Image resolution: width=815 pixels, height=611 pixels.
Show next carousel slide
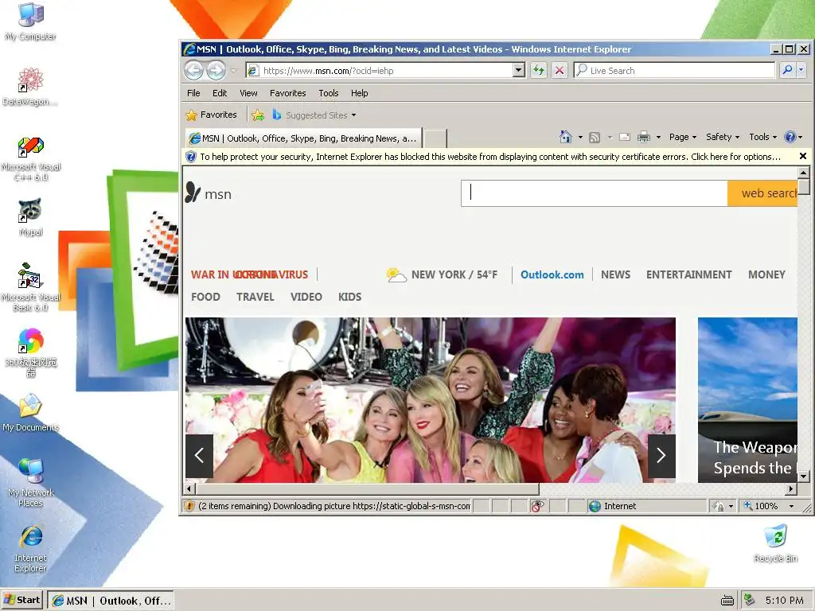[x=661, y=456]
